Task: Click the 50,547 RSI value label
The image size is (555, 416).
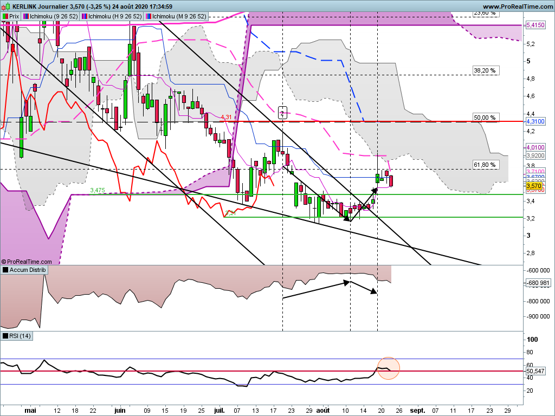Action: tap(535, 371)
